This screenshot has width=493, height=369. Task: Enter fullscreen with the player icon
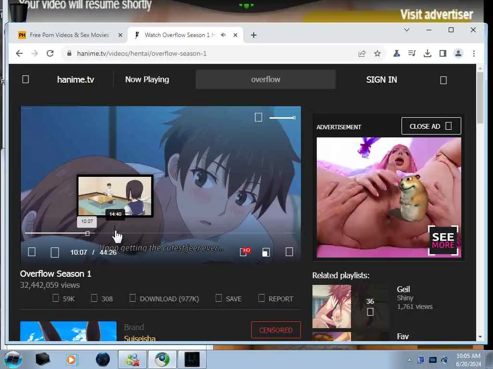click(x=289, y=252)
